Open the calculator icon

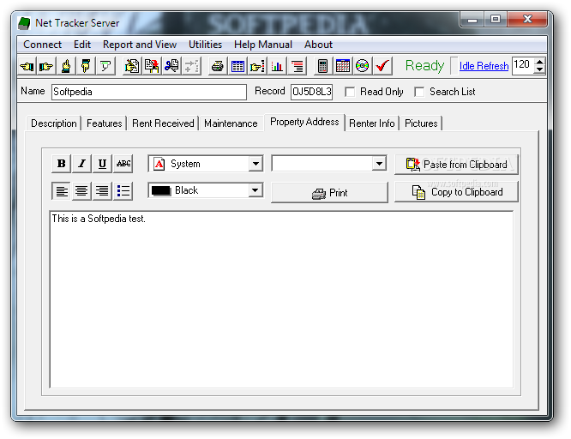coord(322,66)
